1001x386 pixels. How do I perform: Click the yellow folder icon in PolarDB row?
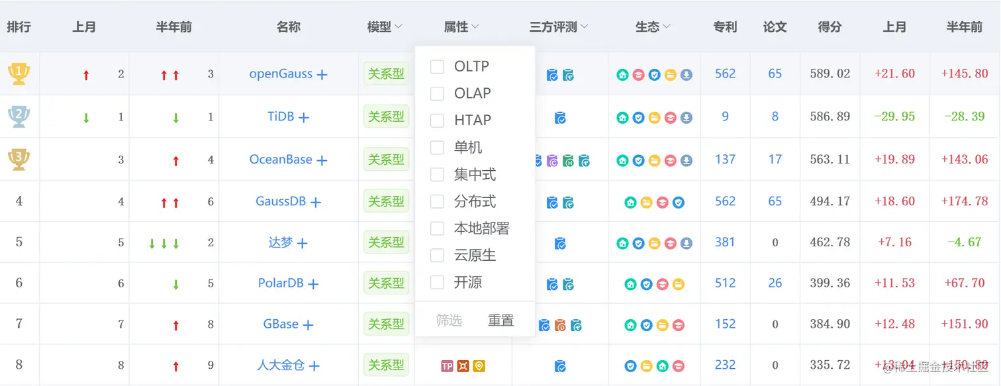679,284
